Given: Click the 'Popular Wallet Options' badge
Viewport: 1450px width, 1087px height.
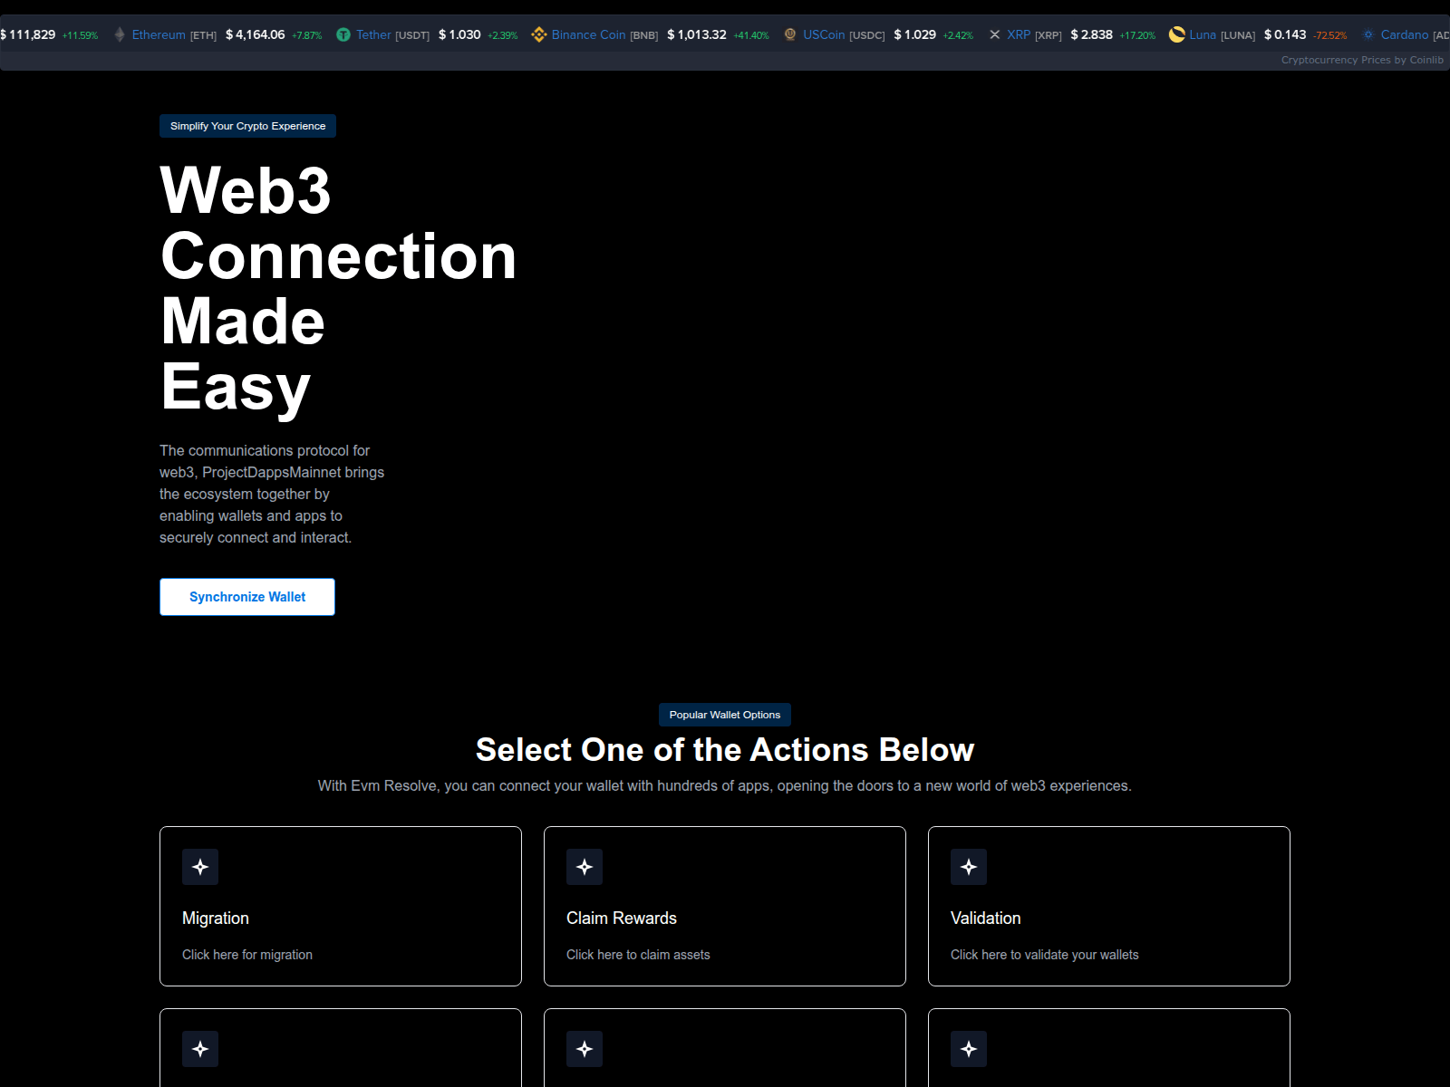Looking at the screenshot, I should coord(724,715).
